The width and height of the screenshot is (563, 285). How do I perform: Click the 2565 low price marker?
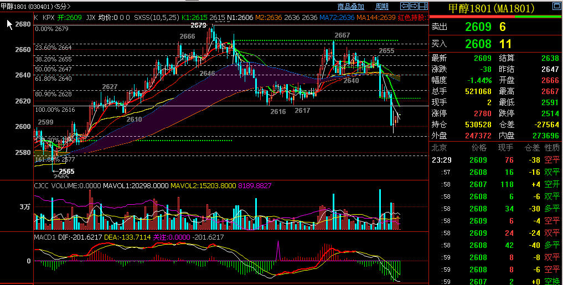(x=66, y=172)
